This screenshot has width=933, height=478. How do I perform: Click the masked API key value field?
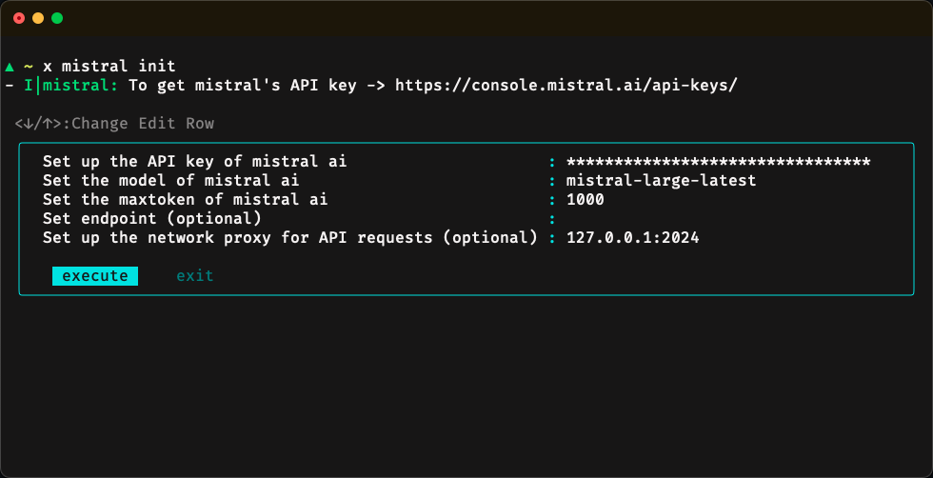[x=718, y=162]
